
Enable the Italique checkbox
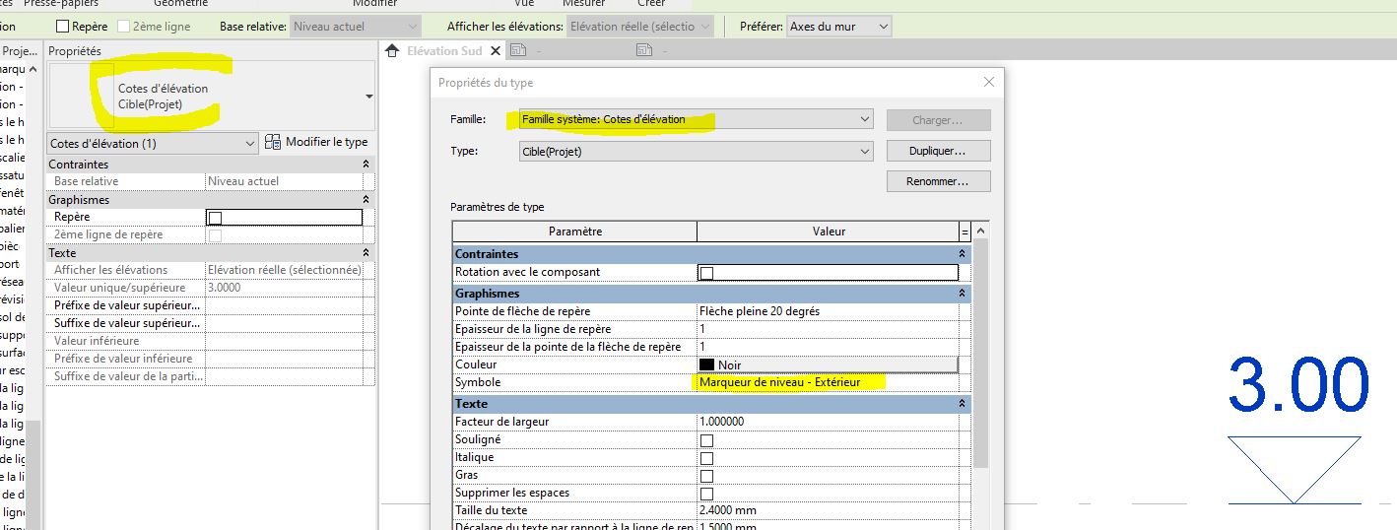[706, 458]
